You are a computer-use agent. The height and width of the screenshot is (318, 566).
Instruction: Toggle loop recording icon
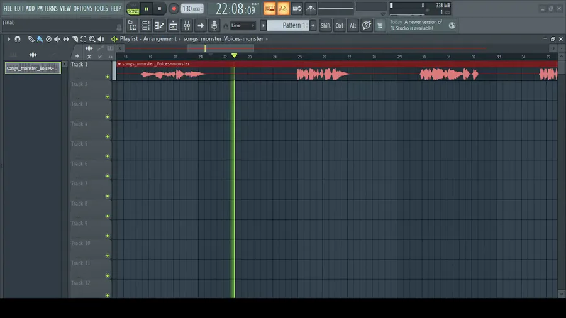tap(297, 9)
